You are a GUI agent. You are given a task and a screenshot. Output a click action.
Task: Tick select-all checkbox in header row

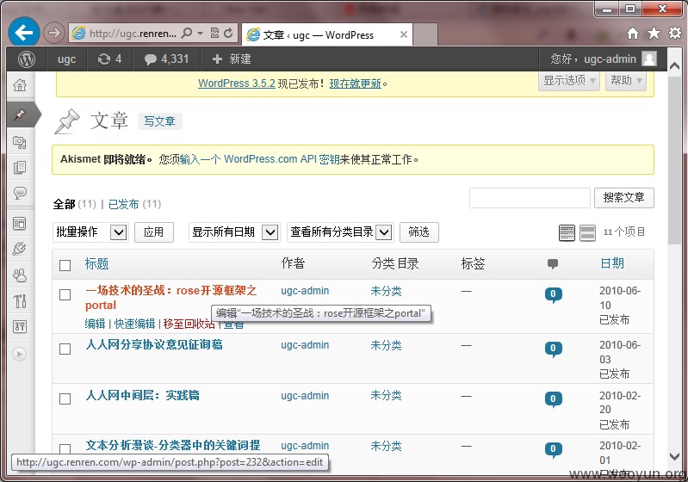(x=65, y=265)
